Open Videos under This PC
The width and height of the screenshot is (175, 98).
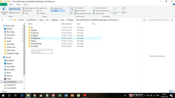coord(9,79)
